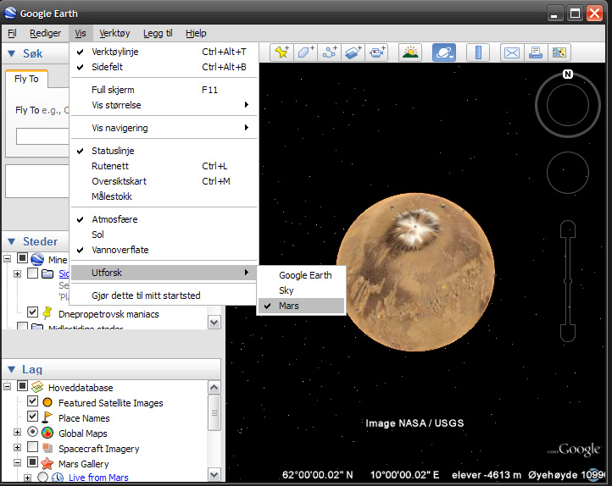
Task: Click the Mars Gallery star icon
Action: coord(47,463)
